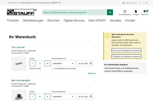This screenshot has width=153, height=101.
Task: Open product link TS-11-2m-W4
Action: (18, 47)
